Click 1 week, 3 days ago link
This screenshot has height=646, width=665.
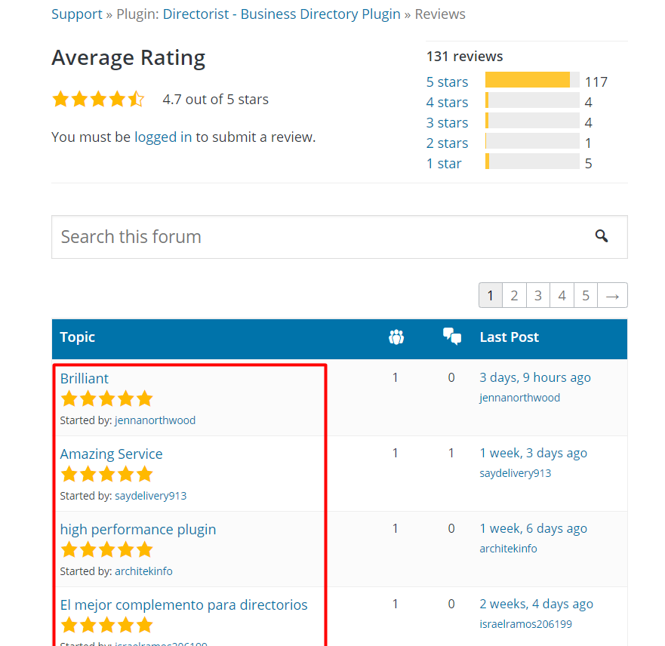534,453
